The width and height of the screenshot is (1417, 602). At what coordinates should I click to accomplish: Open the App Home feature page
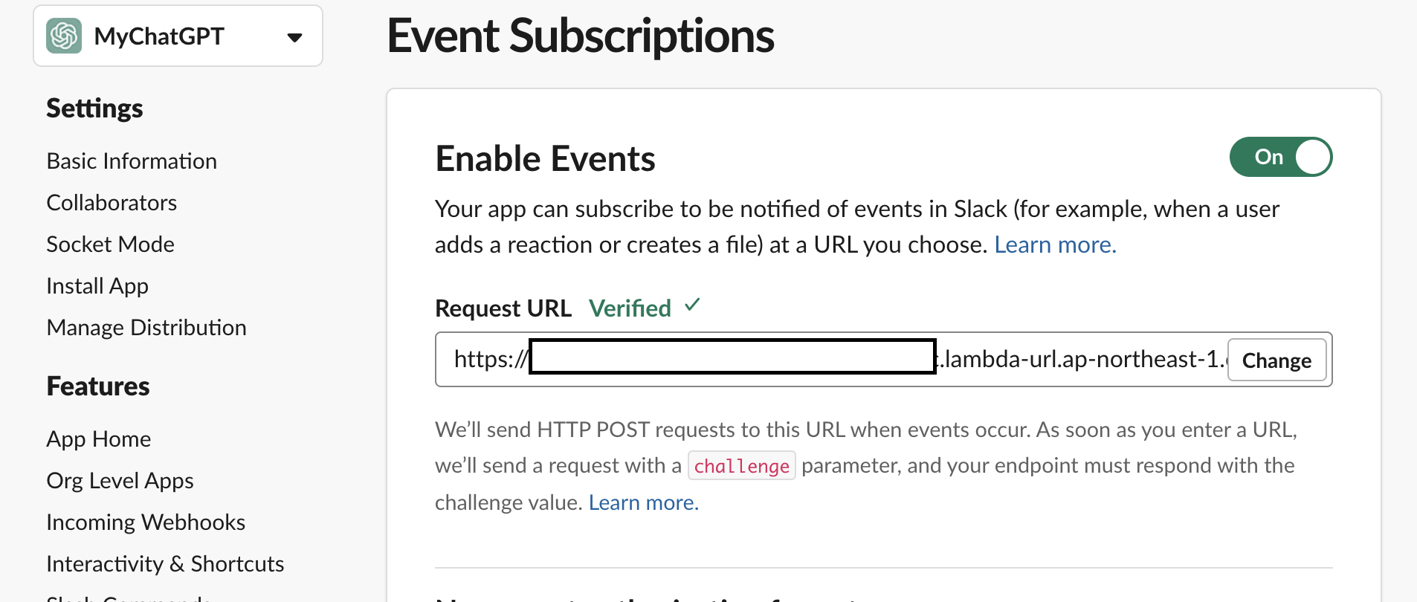99,439
